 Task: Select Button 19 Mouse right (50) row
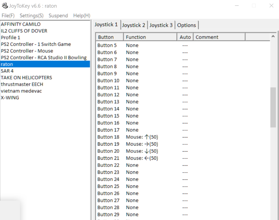(x=183, y=144)
